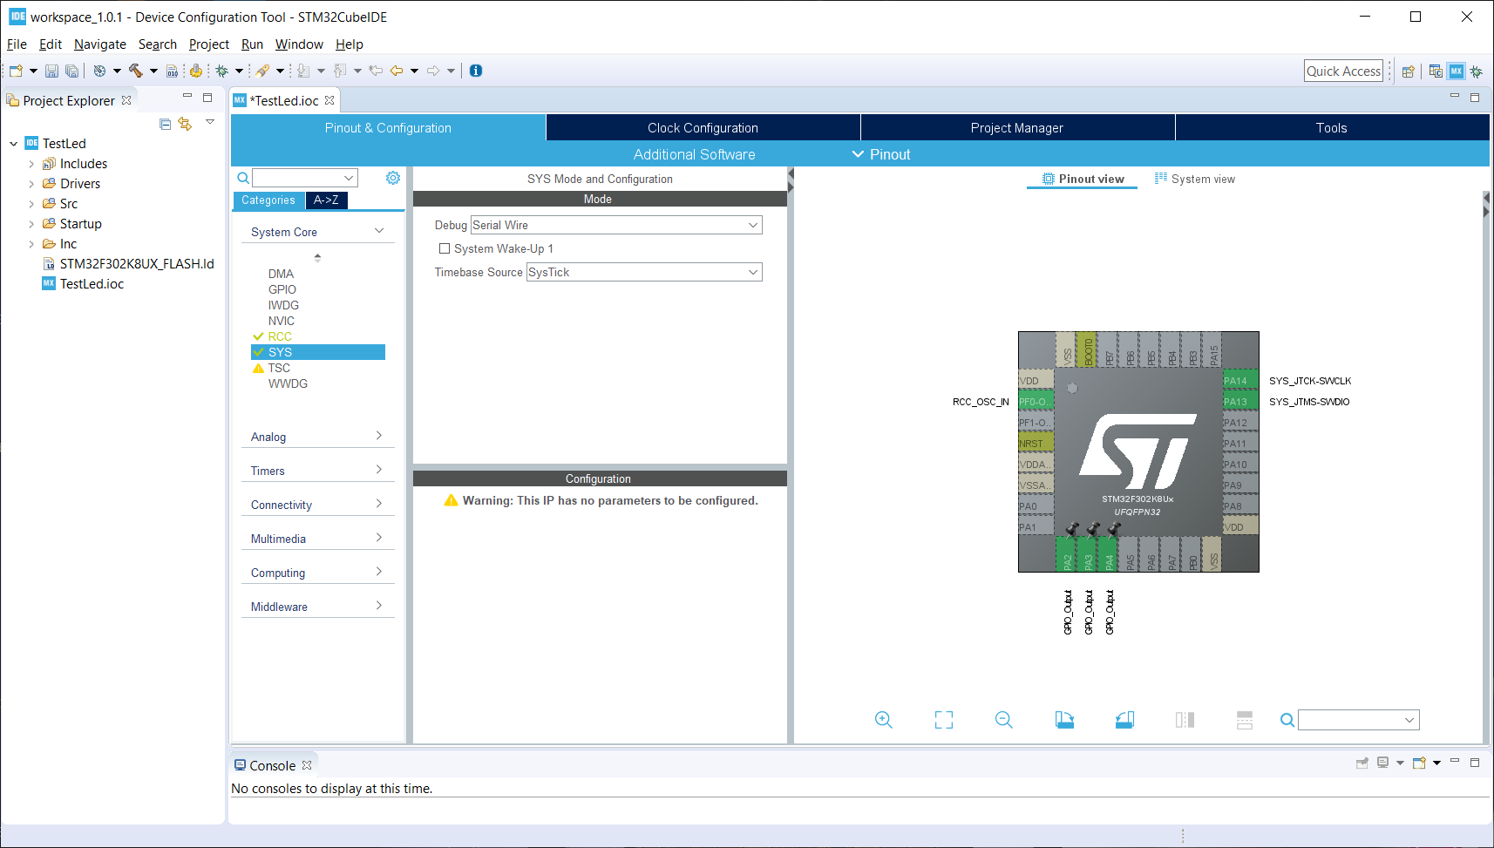Click the New project toolbar icon

pos(16,71)
